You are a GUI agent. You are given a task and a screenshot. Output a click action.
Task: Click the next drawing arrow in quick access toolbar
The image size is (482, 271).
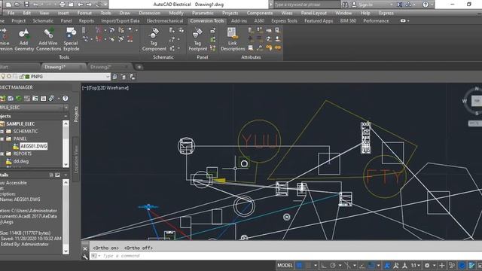click(89, 5)
